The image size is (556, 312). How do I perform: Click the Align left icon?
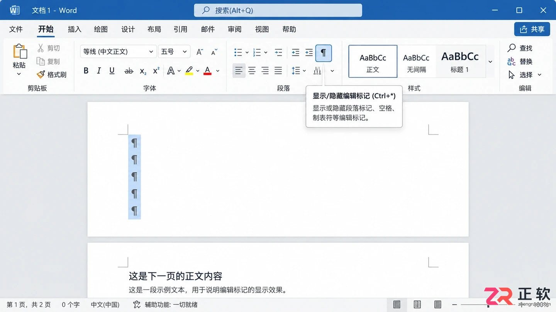pyautogui.click(x=239, y=71)
